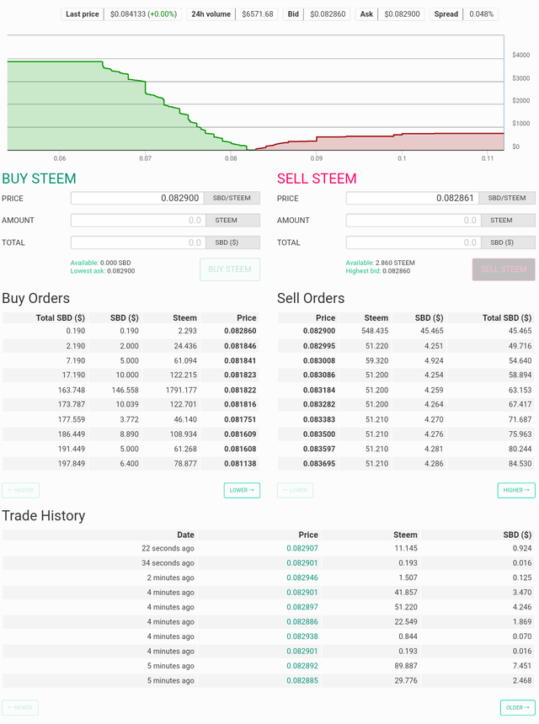Click HIGHER button under Buy Orders
Viewport: 539px width, 724px height.
coord(21,490)
